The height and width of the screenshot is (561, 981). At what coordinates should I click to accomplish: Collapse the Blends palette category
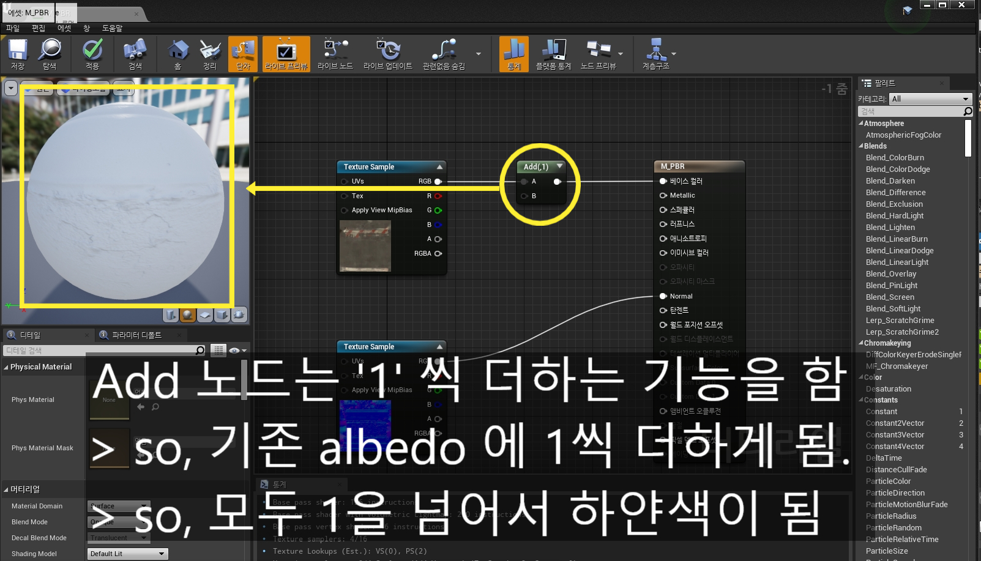861,146
